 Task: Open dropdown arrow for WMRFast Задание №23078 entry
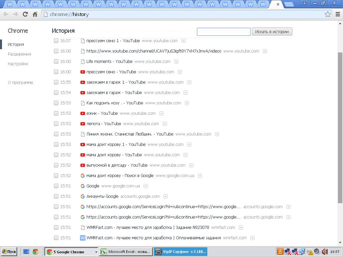tap(241, 228)
